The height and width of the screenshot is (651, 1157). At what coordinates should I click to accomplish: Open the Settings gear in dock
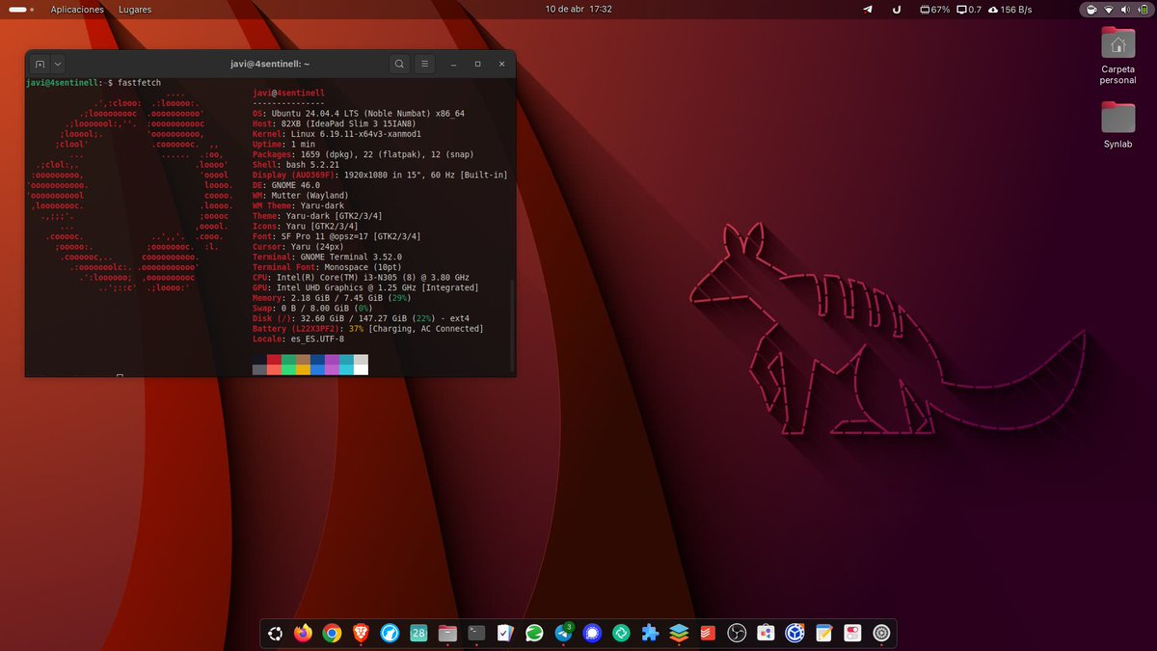coord(881,634)
